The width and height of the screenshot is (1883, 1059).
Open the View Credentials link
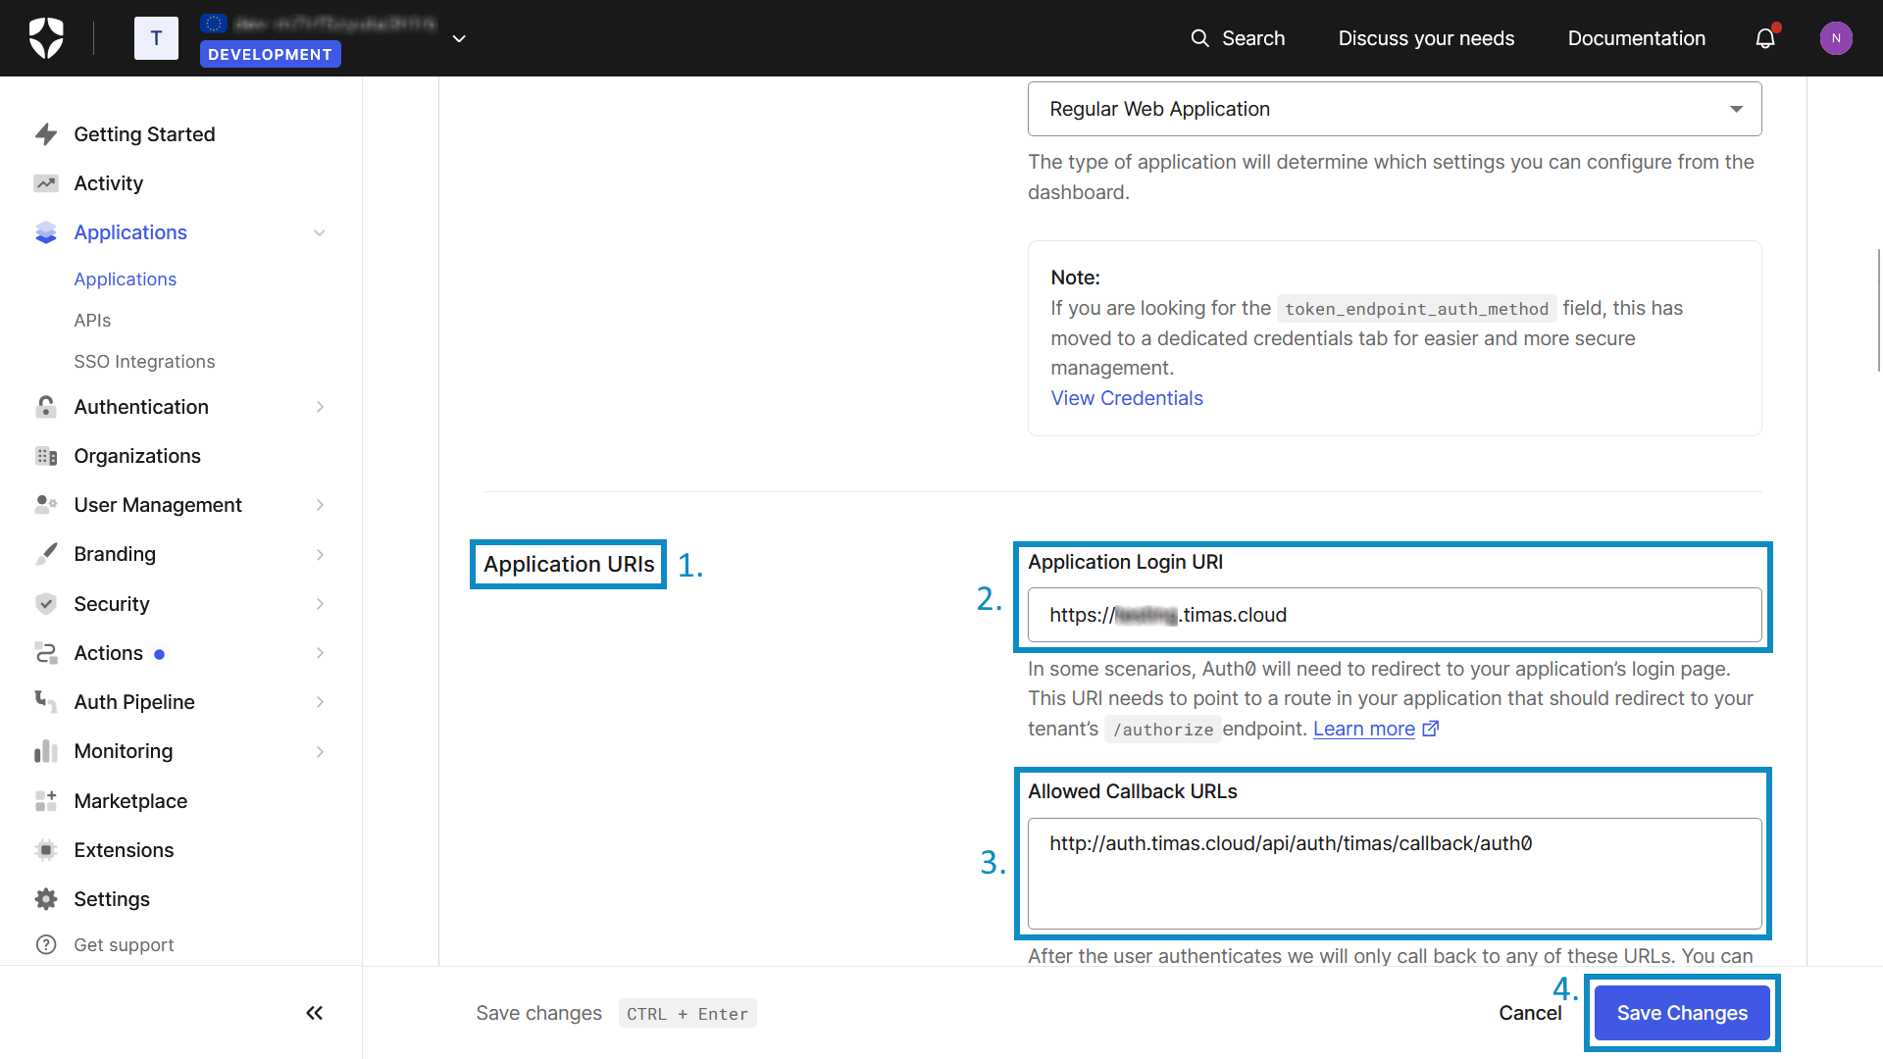1127,398
